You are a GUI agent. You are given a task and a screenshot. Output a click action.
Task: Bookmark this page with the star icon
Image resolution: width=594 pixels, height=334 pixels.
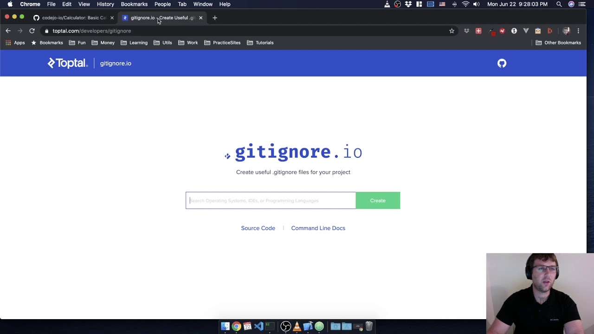pos(452,31)
